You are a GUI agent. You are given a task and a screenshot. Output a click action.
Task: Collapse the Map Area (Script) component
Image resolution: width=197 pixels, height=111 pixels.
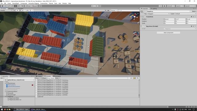click(x=141, y=26)
